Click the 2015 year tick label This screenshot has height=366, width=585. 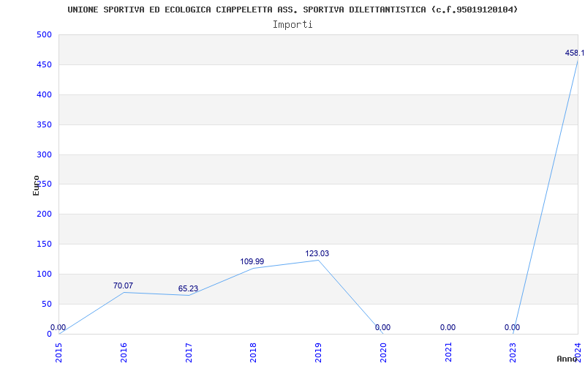coord(59,352)
